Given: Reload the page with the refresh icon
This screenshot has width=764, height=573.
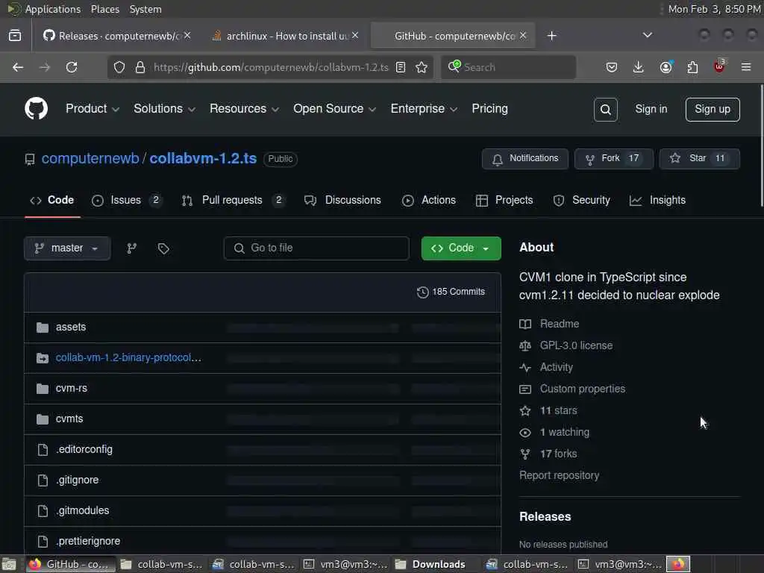Looking at the screenshot, I should [x=72, y=67].
